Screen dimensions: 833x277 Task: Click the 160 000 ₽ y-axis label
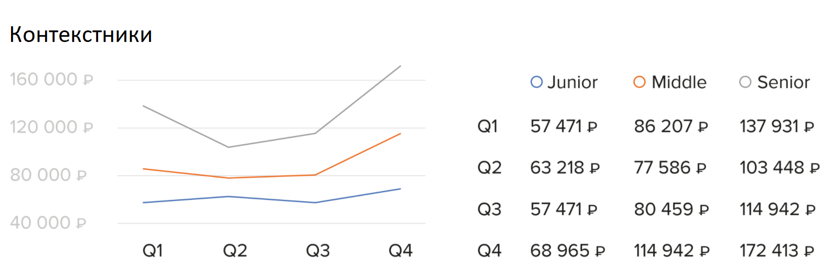[x=51, y=80]
